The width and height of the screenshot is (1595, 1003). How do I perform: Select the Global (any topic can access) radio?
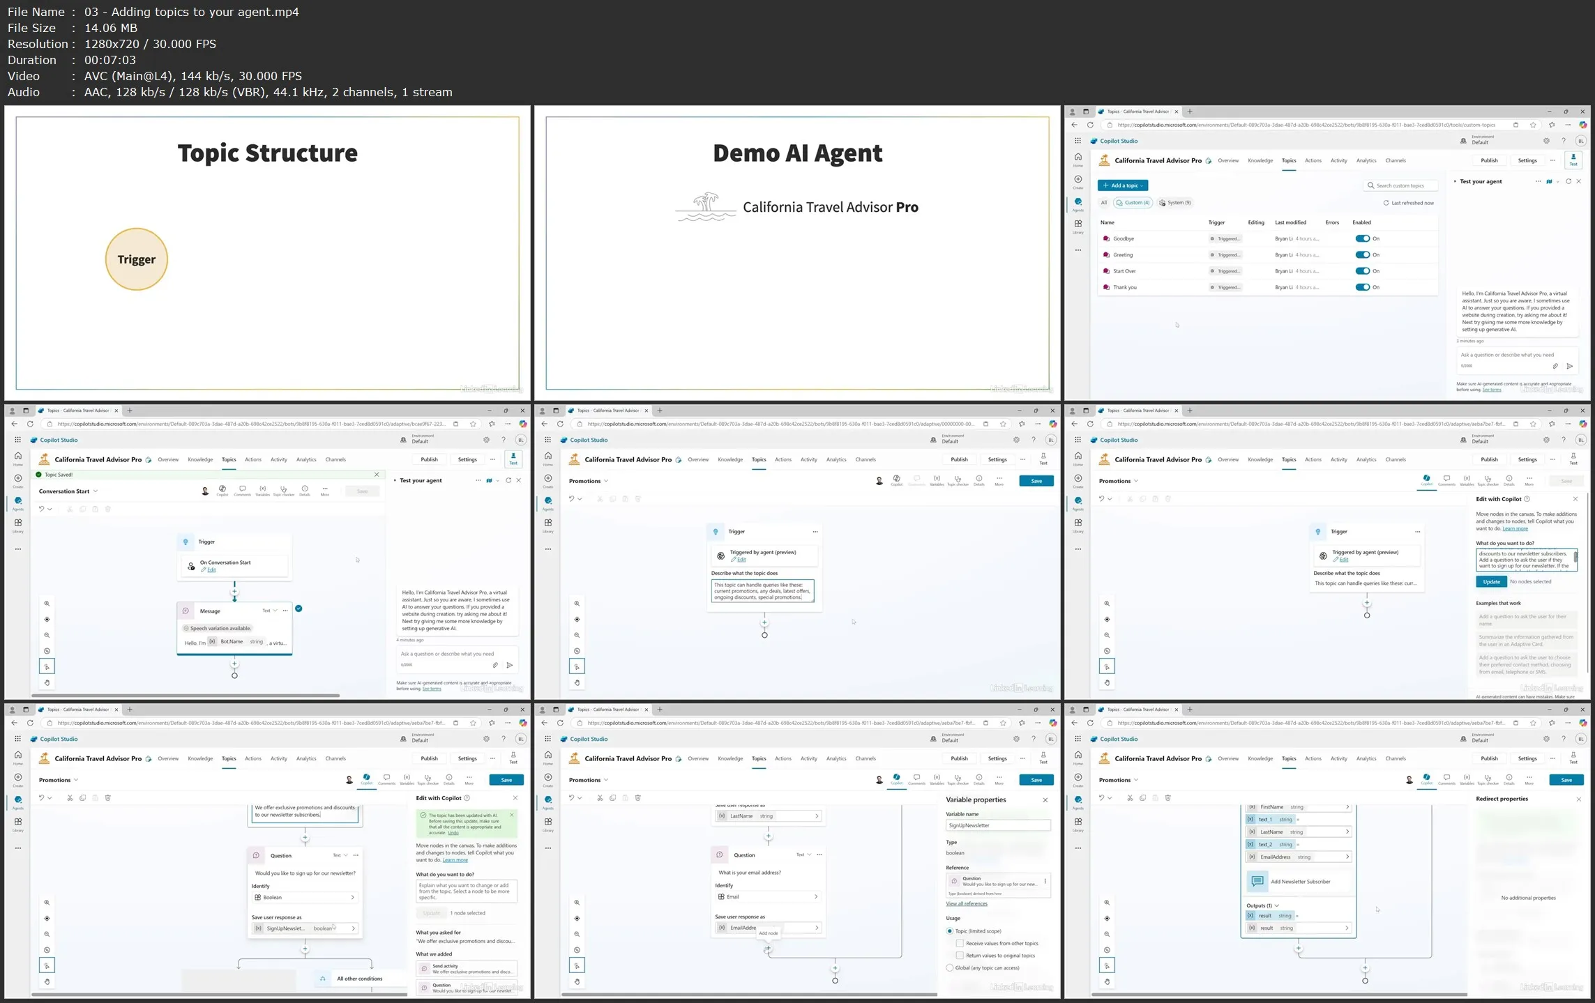[949, 967]
